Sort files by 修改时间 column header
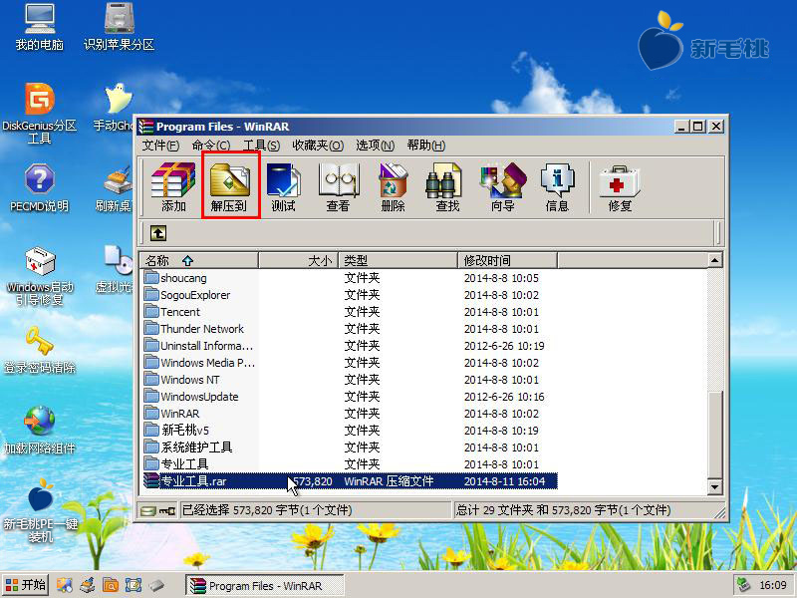 (507, 261)
